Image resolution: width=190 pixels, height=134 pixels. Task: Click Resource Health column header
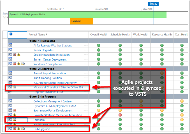[x=162, y=35]
